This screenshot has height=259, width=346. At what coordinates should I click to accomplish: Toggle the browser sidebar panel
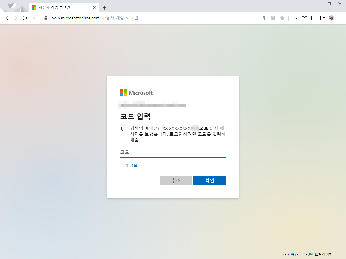click(323, 18)
